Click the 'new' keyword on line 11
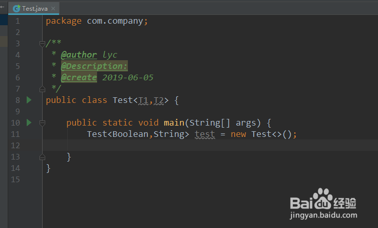The image size is (378, 228). tap(238, 134)
